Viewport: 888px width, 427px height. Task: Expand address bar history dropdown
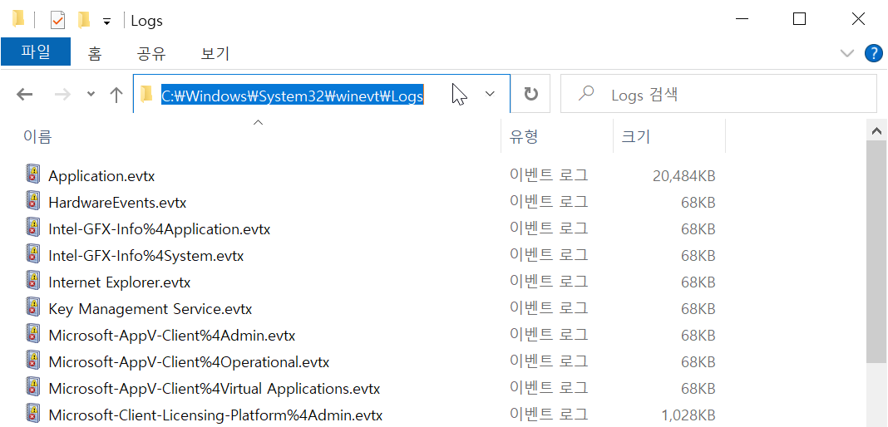click(x=491, y=94)
